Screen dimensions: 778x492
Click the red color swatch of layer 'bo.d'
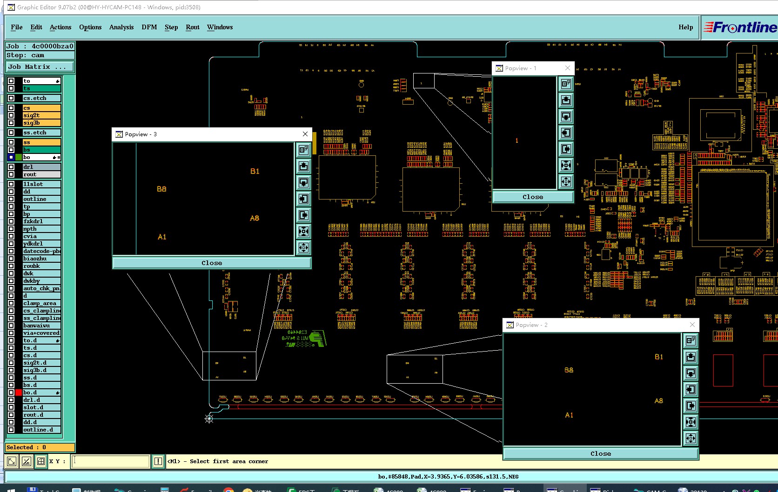click(19, 392)
